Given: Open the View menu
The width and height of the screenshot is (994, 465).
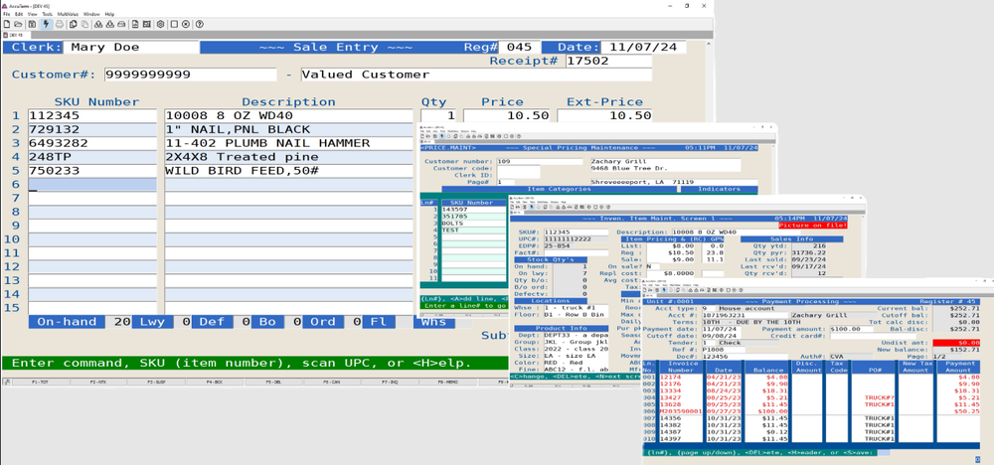Looking at the screenshot, I should pyautogui.click(x=33, y=14).
